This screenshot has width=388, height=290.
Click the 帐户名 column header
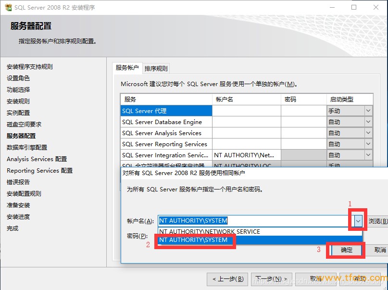tap(247, 99)
